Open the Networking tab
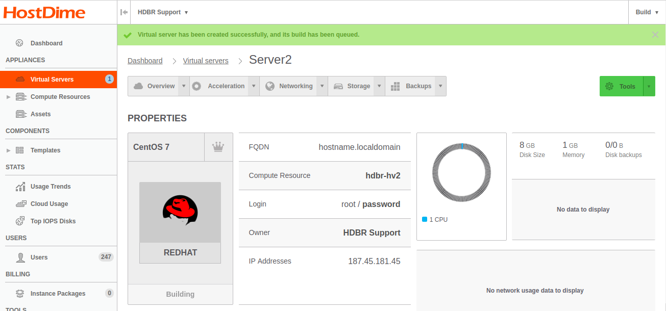The height and width of the screenshot is (311, 666). tap(288, 86)
